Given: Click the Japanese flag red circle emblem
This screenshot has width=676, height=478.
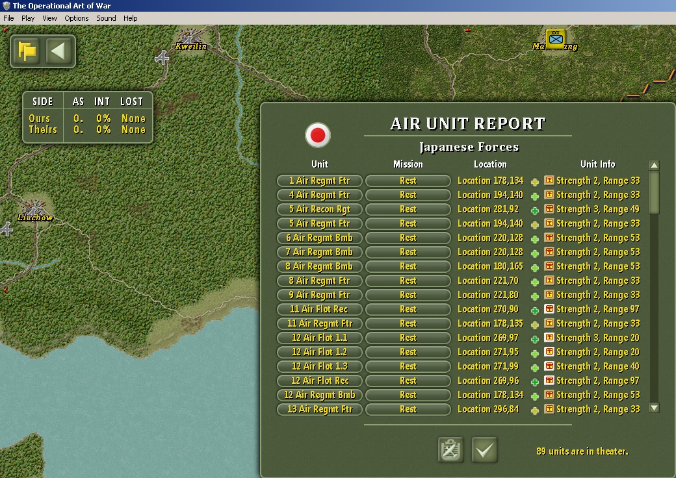Looking at the screenshot, I should (318, 135).
